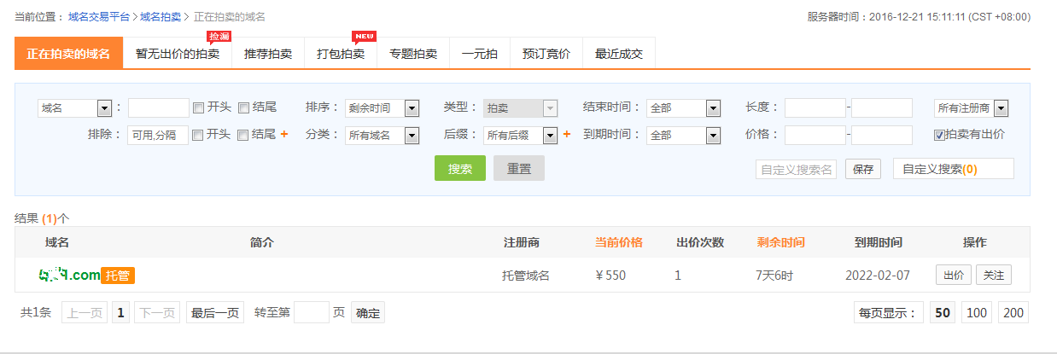Click the 出价 button for the listed domain
1057x354 pixels.
954,276
